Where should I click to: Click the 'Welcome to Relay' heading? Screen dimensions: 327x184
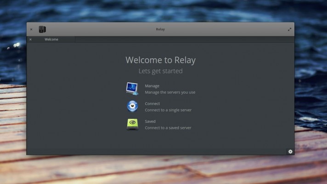pyautogui.click(x=161, y=60)
